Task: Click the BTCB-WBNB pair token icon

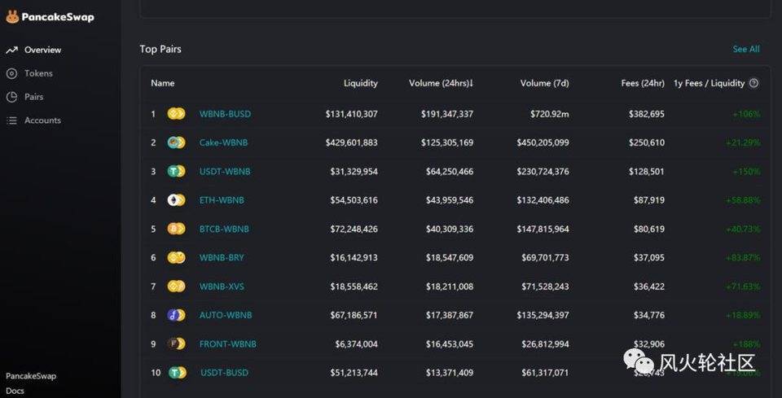Action: (177, 229)
